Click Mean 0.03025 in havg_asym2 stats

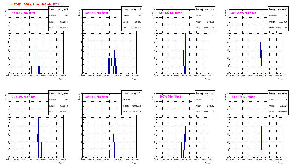205,22
